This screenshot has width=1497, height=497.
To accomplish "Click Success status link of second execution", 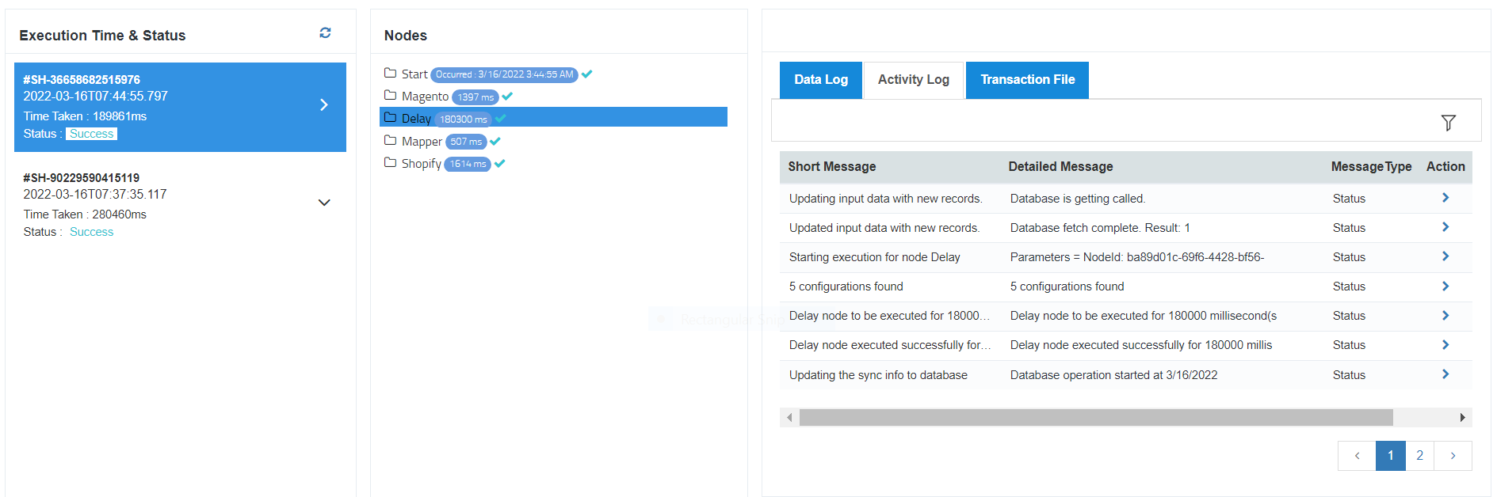I will [x=91, y=232].
